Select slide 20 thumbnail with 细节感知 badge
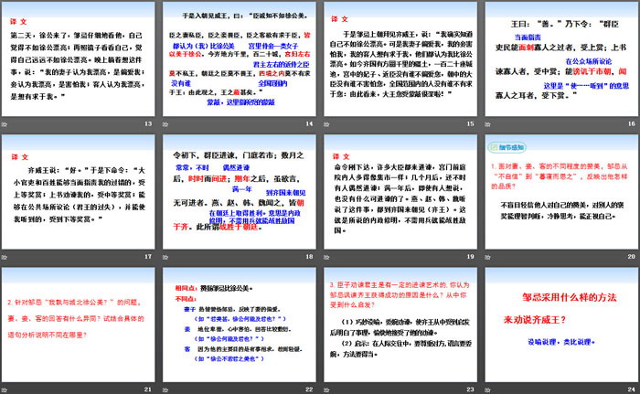Image resolution: width=640 pixels, height=394 pixels. 561,192
